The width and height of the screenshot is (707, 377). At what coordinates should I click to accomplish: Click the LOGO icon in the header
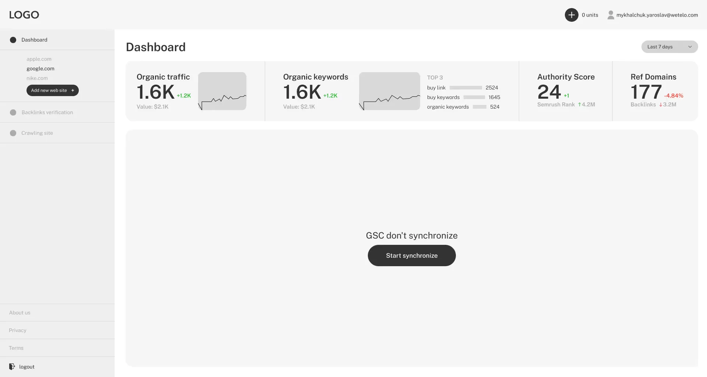coord(24,15)
